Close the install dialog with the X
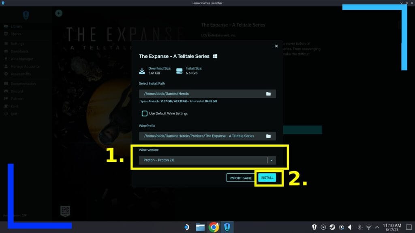 276,46
